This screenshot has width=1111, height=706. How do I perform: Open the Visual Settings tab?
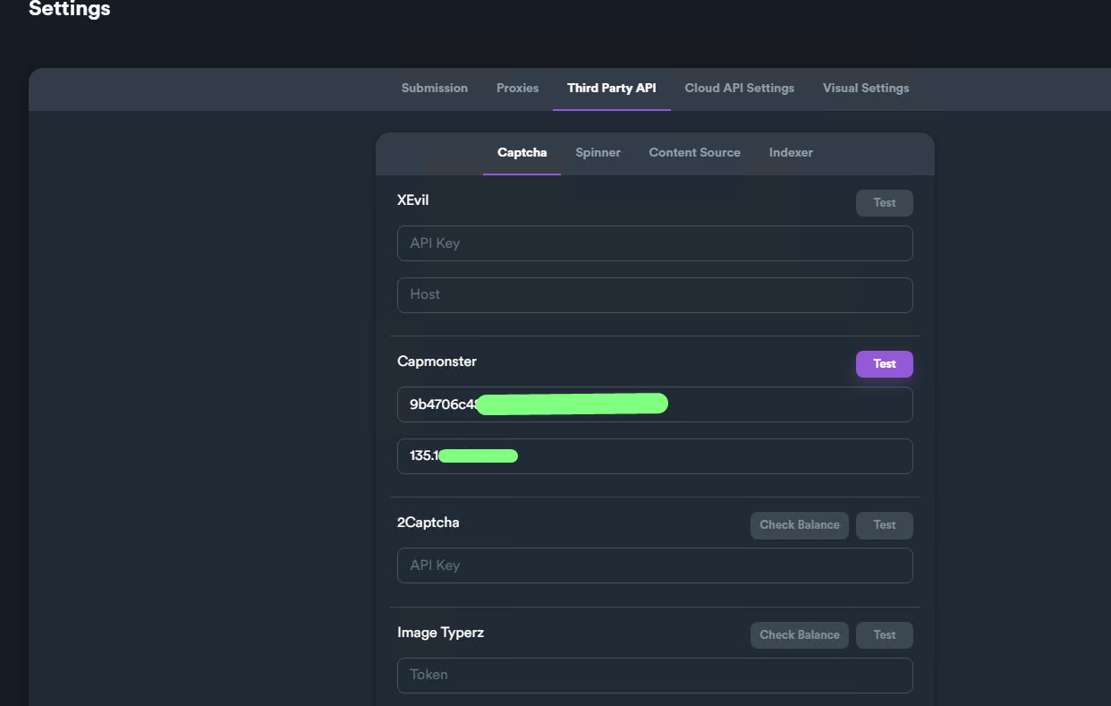tap(865, 88)
